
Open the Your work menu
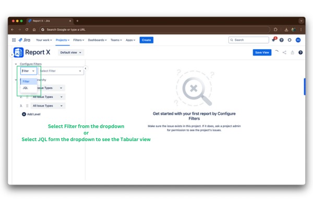click(44, 40)
